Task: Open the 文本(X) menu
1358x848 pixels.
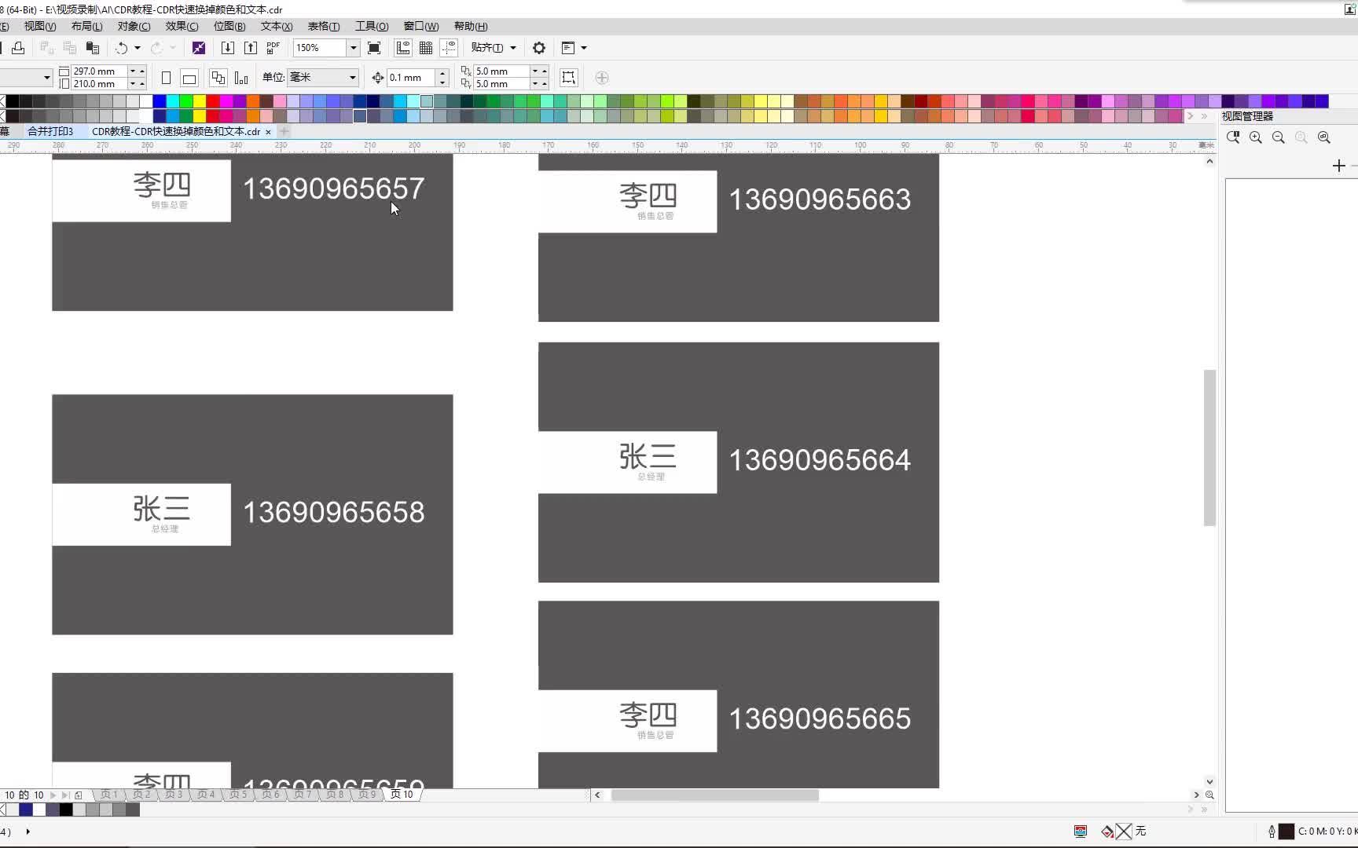Action: tap(277, 26)
